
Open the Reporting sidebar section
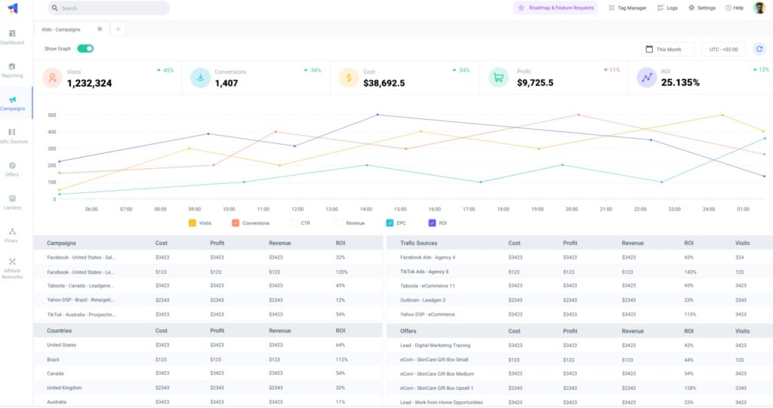point(12,70)
